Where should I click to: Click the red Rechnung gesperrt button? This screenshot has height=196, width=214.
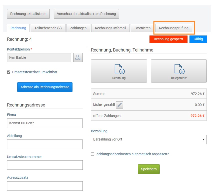(168, 39)
